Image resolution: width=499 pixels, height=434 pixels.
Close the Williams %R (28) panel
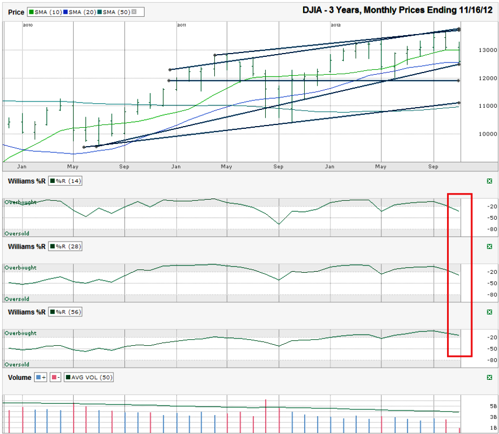click(x=490, y=247)
